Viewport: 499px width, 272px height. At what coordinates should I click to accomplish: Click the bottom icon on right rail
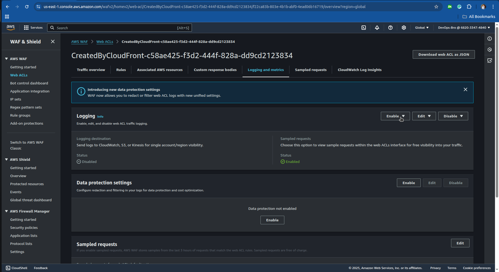pos(490,61)
